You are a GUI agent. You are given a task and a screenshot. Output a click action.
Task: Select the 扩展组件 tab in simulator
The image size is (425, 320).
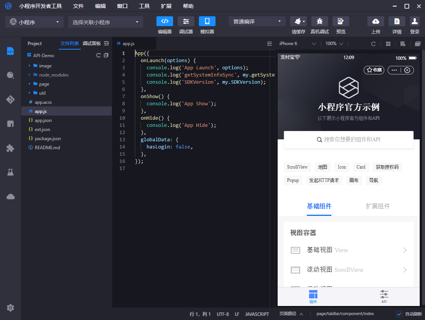coord(378,206)
